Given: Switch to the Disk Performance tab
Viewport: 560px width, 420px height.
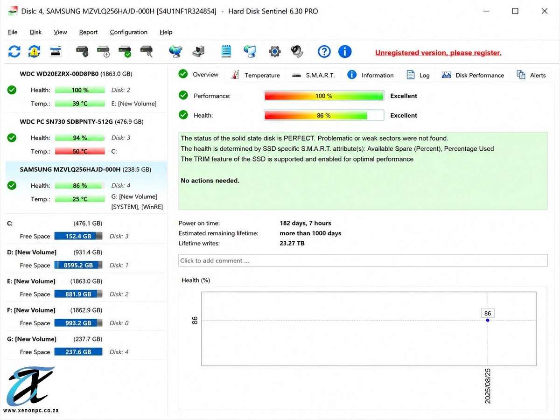Looking at the screenshot, I should (x=473, y=75).
